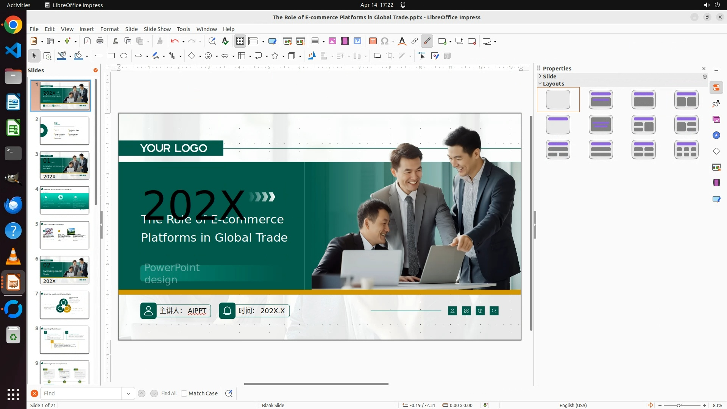Screen dimensions: 727x409
Task: Open VLC from the Ubuntu dock
Action: point(13,256)
